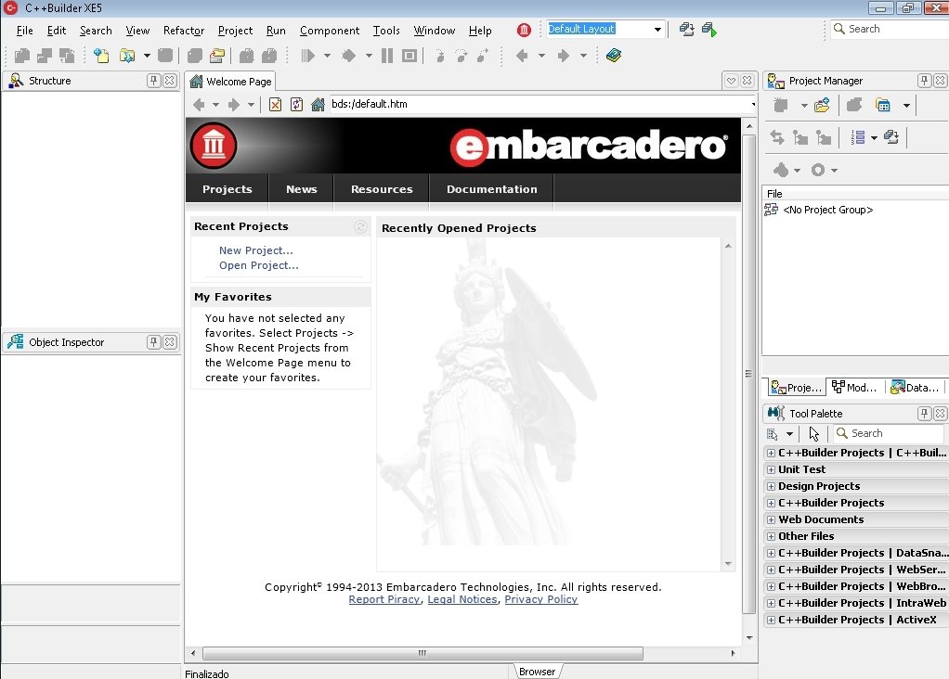The width and height of the screenshot is (949, 679).
Task: Click the bds:/default.htm address field
Action: [x=540, y=104]
